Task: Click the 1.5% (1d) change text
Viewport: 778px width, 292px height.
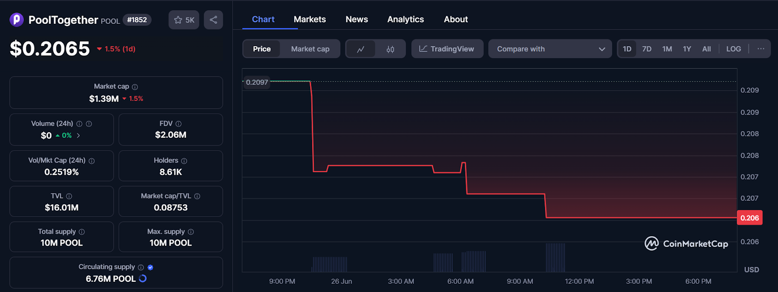Action: [x=116, y=49]
